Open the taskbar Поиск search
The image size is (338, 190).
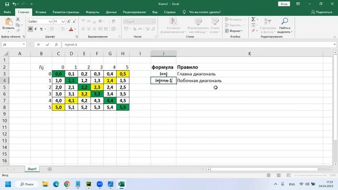27,184
